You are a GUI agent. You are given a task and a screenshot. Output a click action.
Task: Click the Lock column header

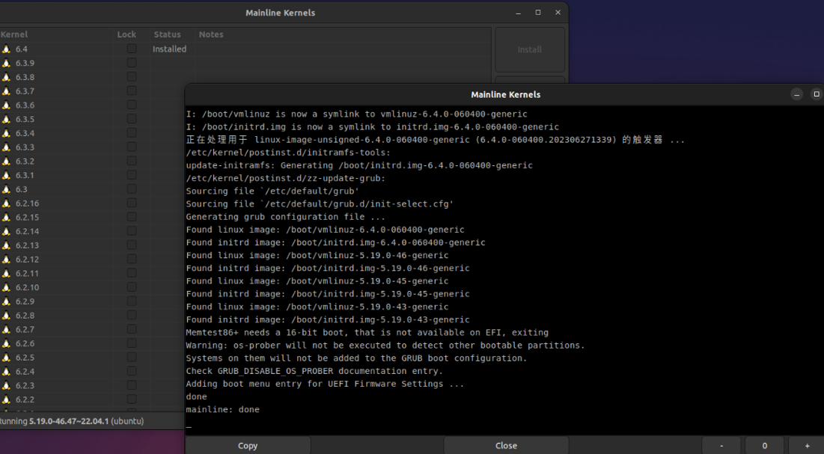point(126,34)
